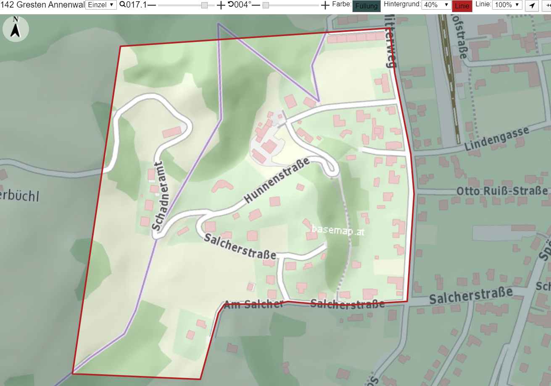Click the north compass arrow icon
551x386 pixels.
tap(16, 29)
